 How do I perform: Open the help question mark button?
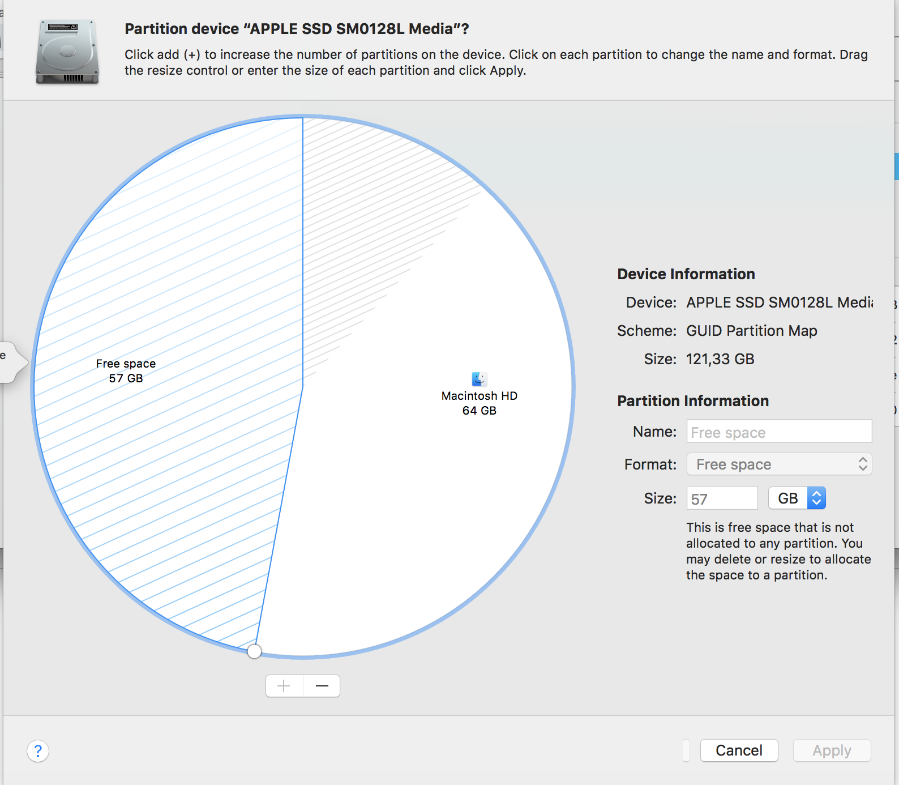(38, 751)
